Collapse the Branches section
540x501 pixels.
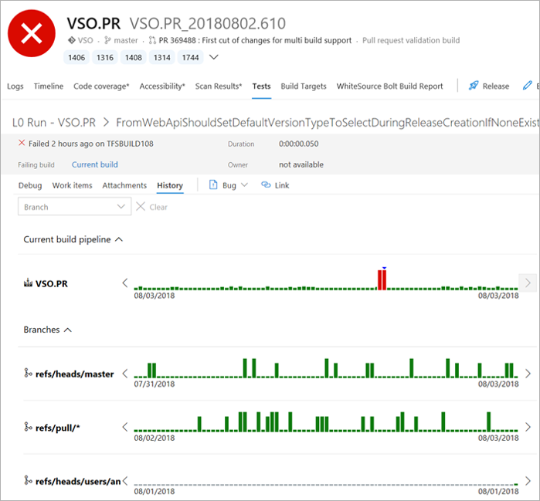click(67, 330)
